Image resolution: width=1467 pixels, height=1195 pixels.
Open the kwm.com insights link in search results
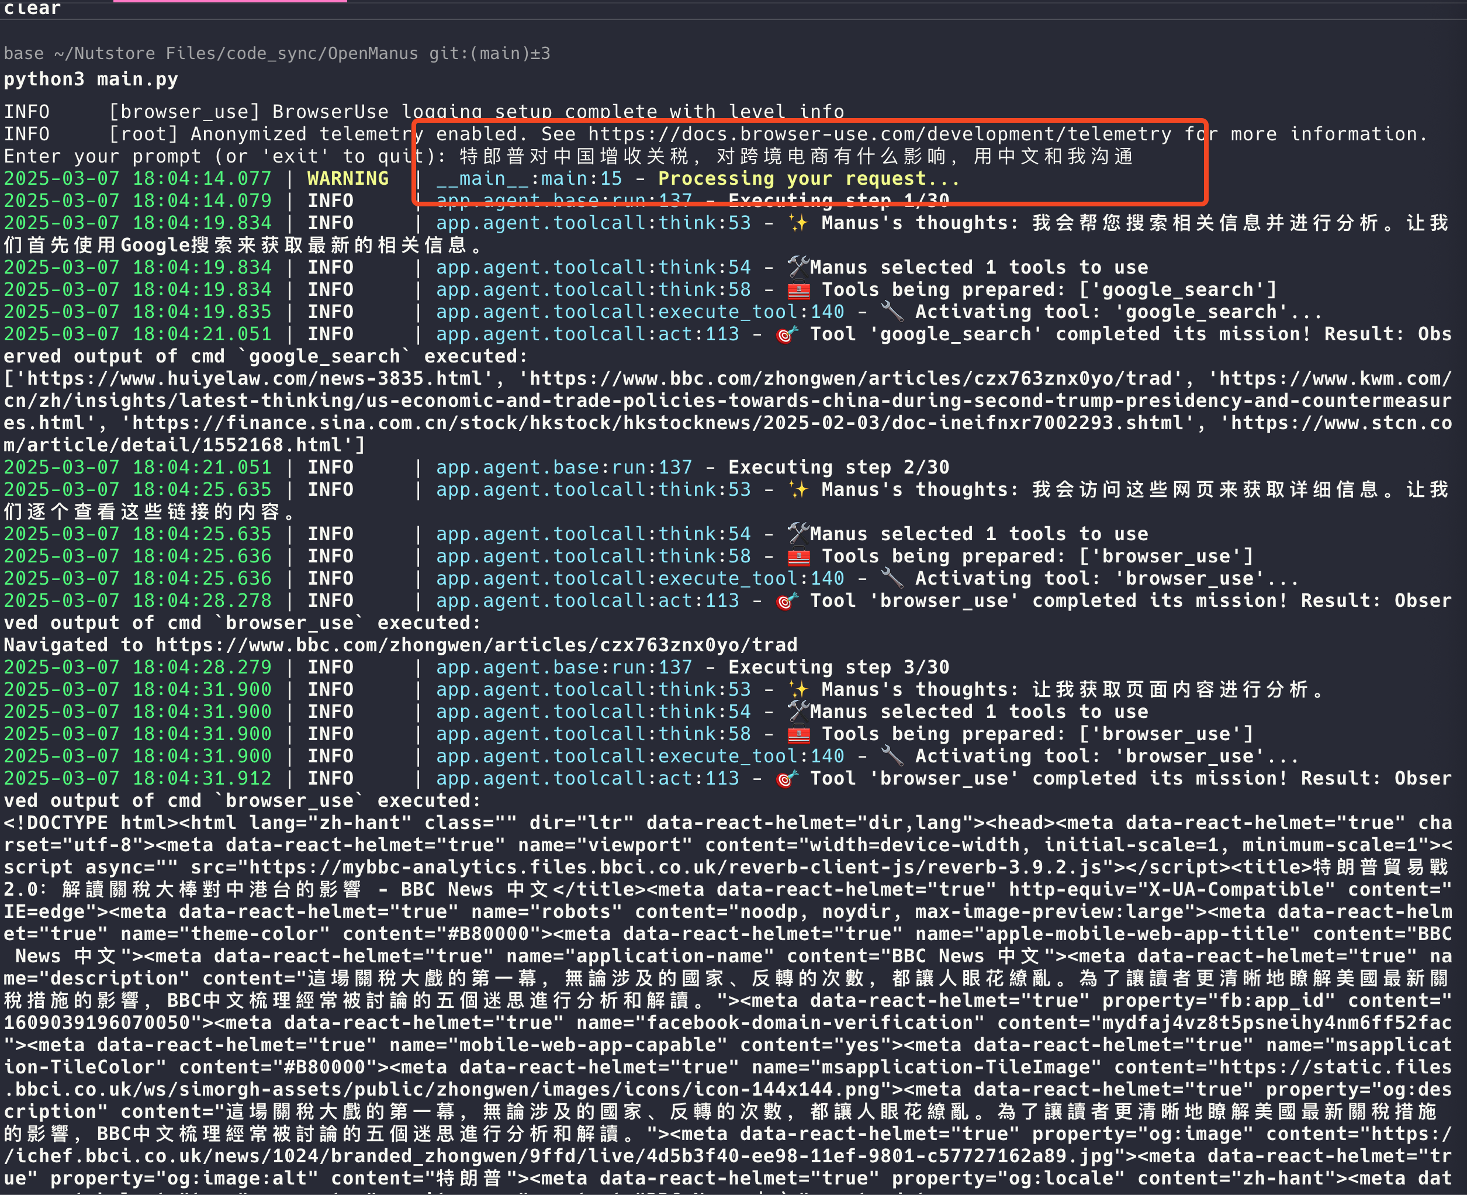pos(727,400)
